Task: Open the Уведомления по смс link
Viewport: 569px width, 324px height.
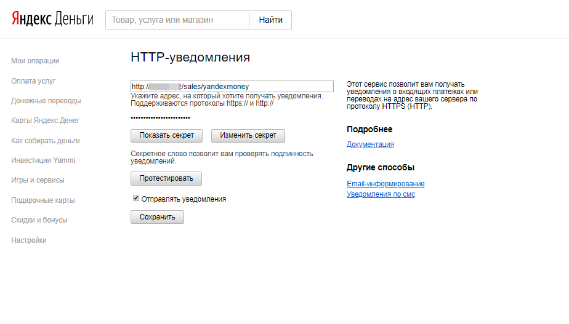Action: tap(381, 194)
